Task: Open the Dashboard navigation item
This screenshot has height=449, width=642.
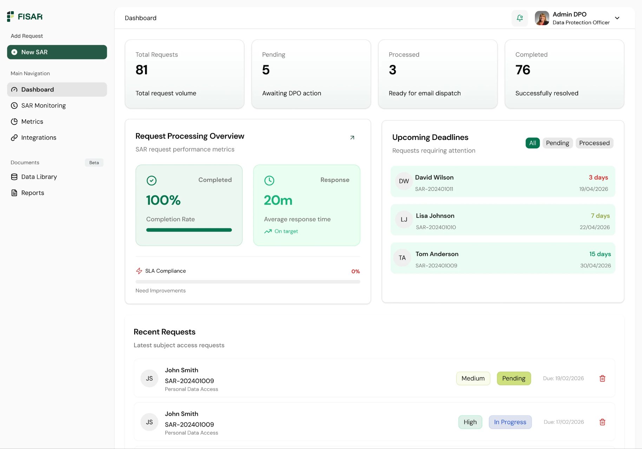Action: 57,89
